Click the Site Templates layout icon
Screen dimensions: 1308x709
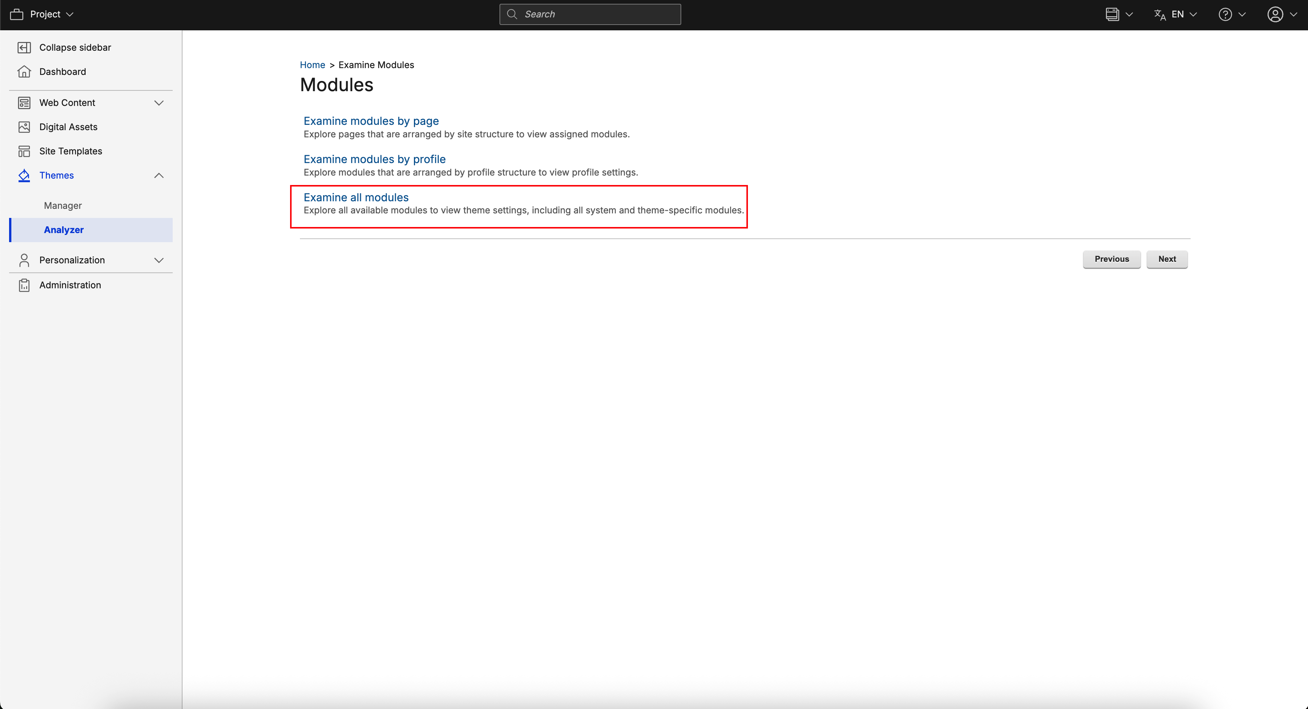24,151
